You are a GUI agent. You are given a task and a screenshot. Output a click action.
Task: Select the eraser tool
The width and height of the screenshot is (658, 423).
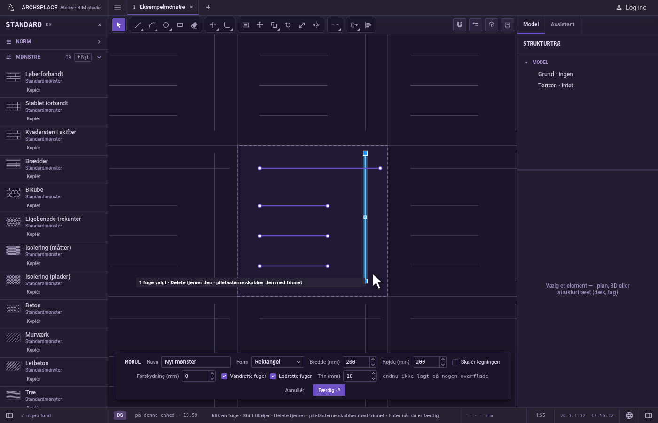(194, 25)
